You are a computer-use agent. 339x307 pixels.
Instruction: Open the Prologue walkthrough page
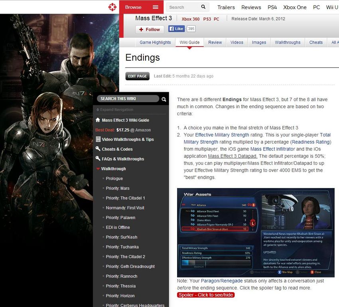114,178
